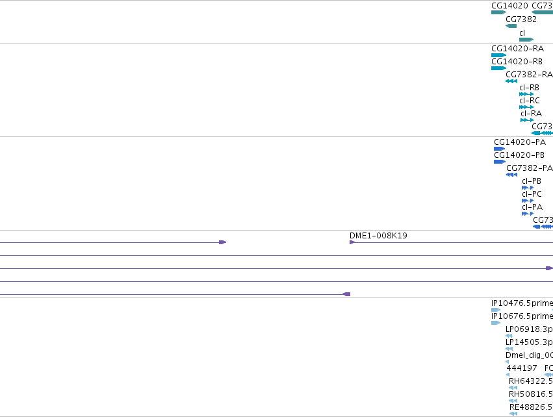Image resolution: width=553 pixels, height=417 pixels.
Task: Select the CG14020-PA protein label
Action: coord(520,142)
